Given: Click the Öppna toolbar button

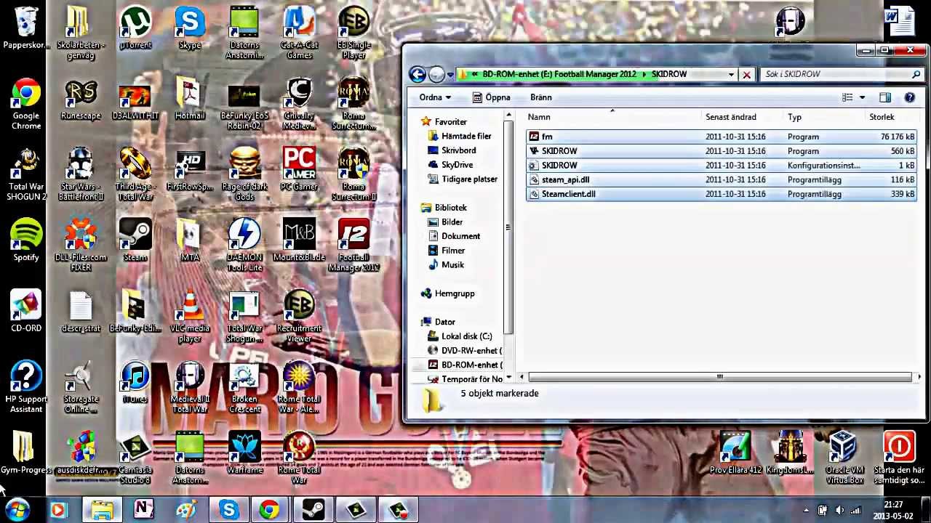Looking at the screenshot, I should (491, 97).
